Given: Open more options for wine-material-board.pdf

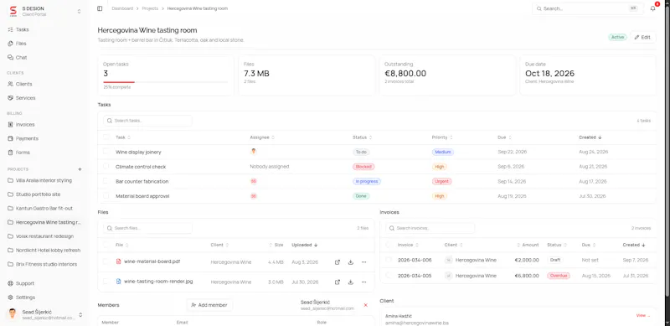Looking at the screenshot, I should tap(363, 262).
